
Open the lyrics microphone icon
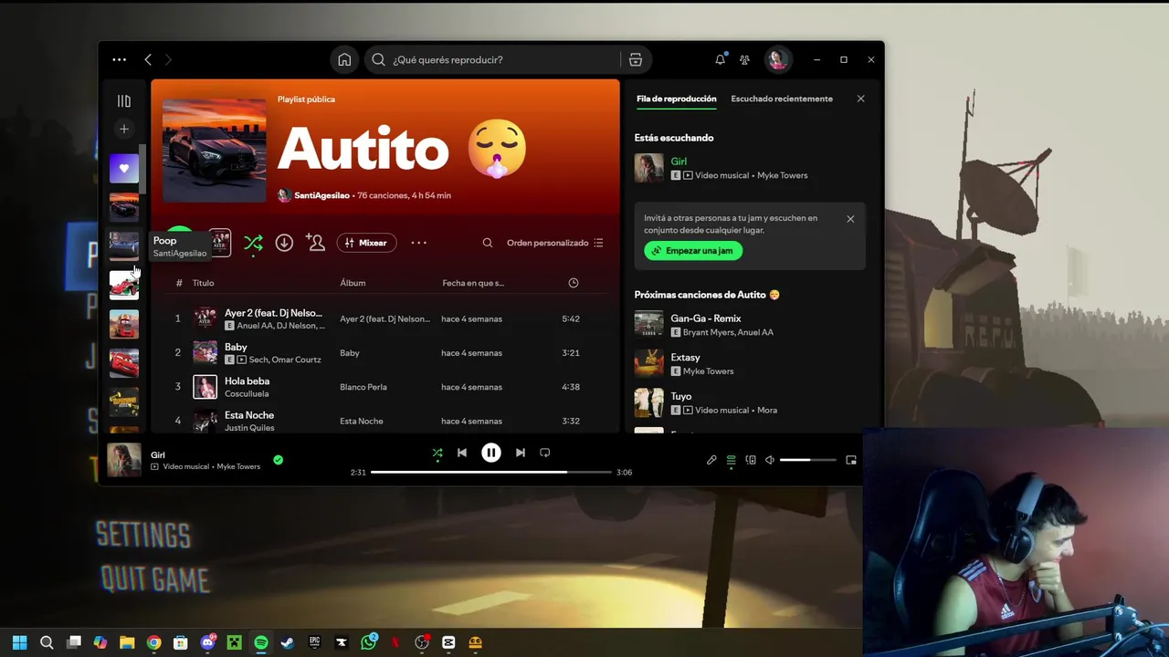pos(711,460)
